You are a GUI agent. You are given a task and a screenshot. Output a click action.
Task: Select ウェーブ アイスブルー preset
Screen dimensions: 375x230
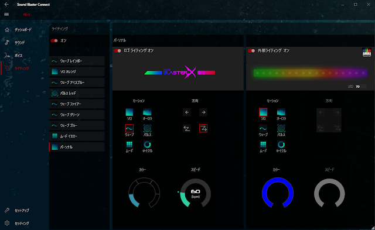point(77,83)
